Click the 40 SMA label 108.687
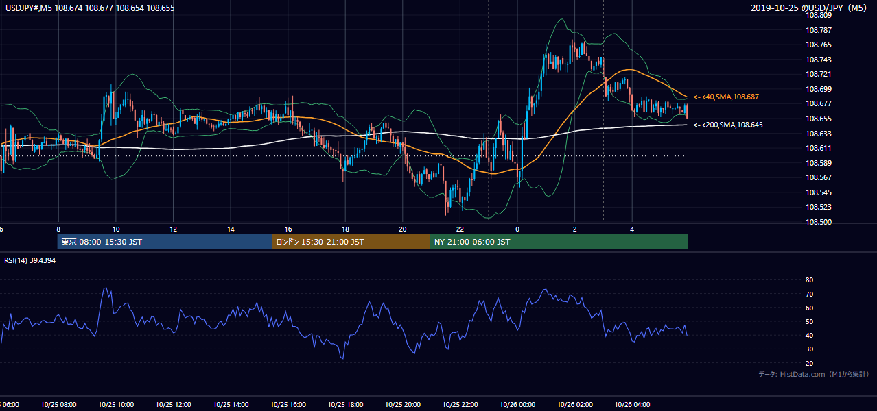Screen dimensions: 877x411 [x=725, y=97]
